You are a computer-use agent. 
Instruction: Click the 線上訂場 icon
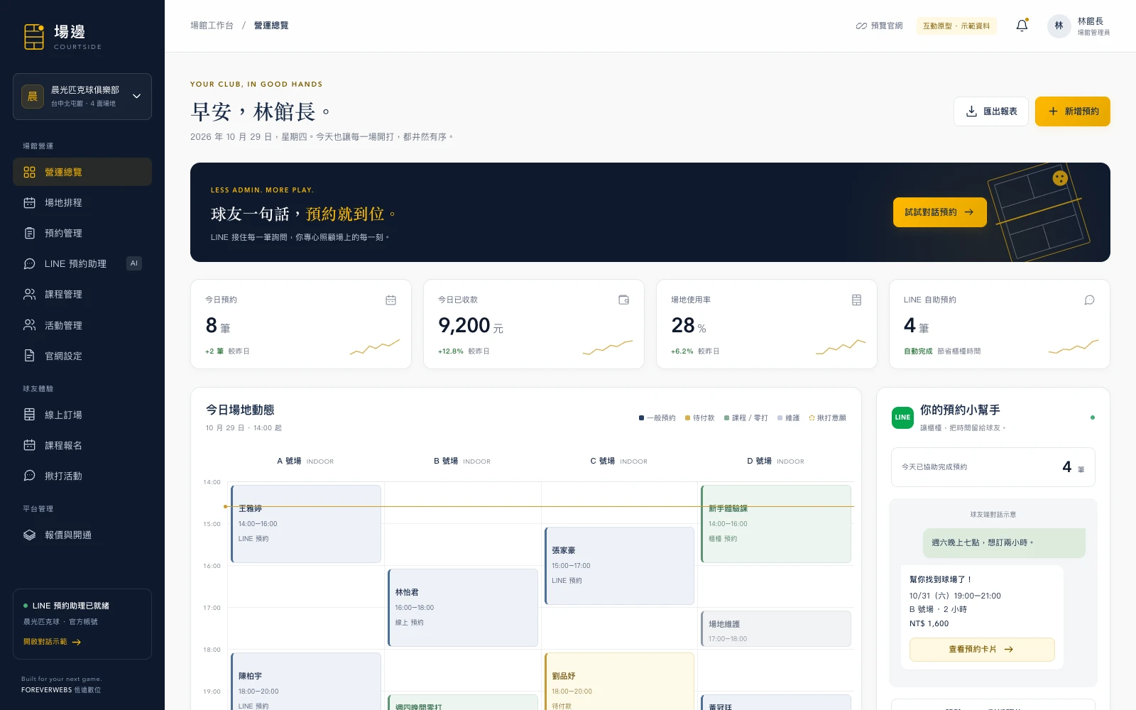coord(29,415)
